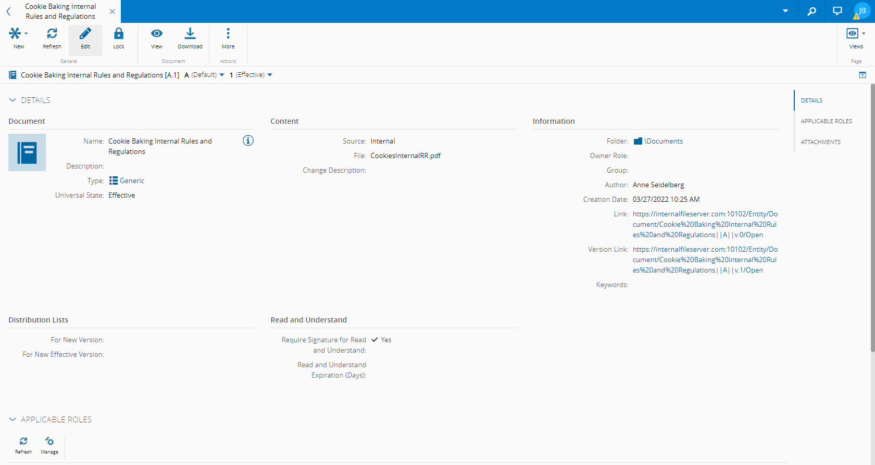Refresh the document using the top toolbar
This screenshot has width=875, height=465.
[x=52, y=34]
